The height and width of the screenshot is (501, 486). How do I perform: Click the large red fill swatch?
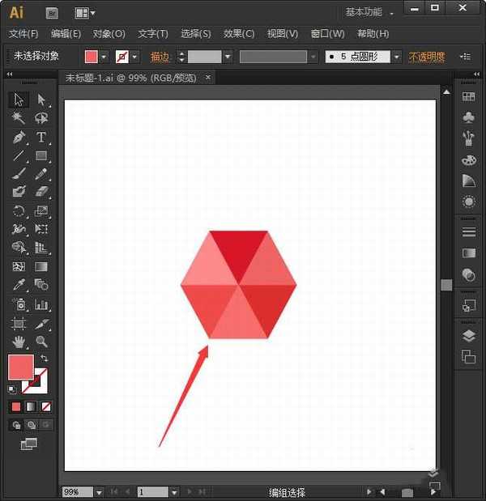(x=20, y=367)
